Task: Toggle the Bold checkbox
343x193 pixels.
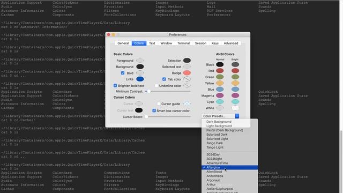Action: coord(123,73)
